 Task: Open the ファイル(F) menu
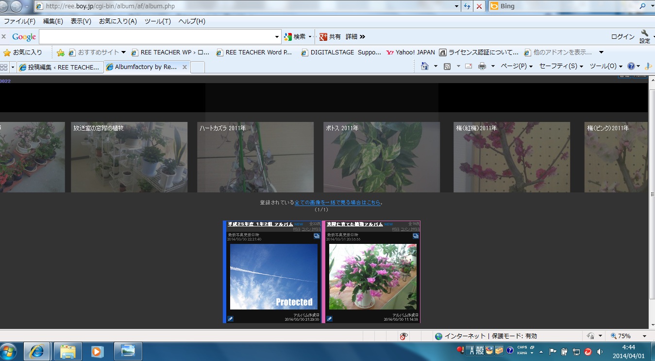point(19,21)
